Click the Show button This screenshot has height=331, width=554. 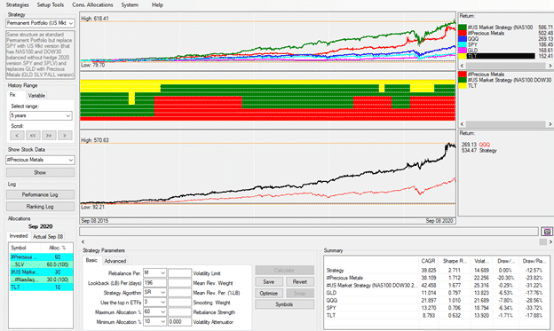tap(40, 172)
